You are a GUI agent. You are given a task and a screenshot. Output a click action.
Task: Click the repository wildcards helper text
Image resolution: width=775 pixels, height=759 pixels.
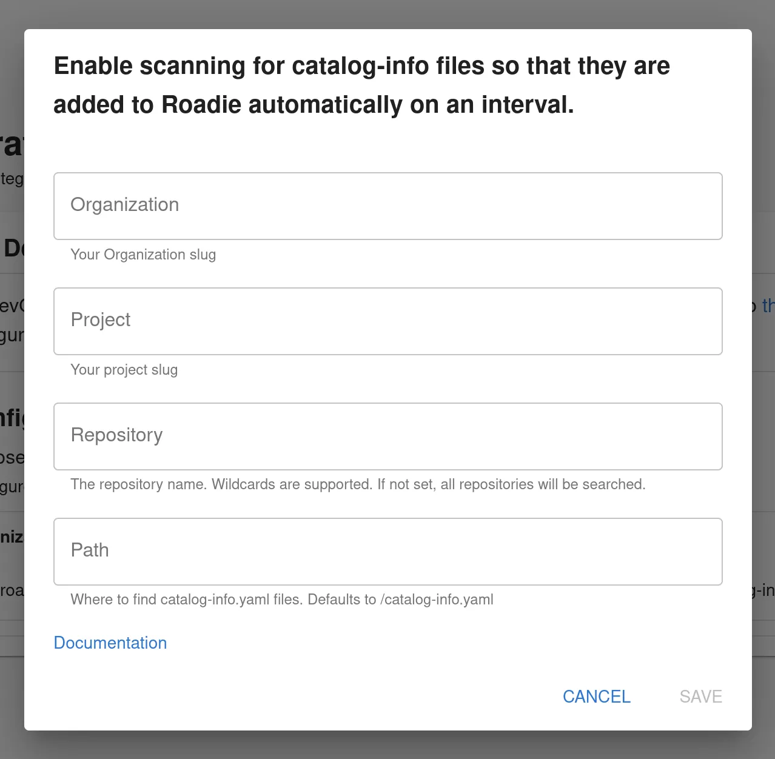click(358, 484)
